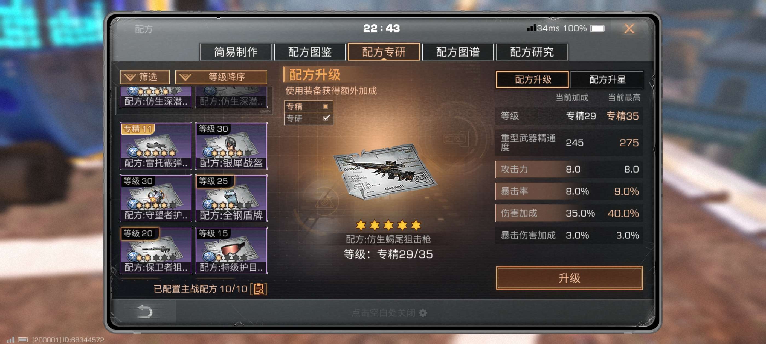Switch to the 配方研究 tab

point(532,52)
